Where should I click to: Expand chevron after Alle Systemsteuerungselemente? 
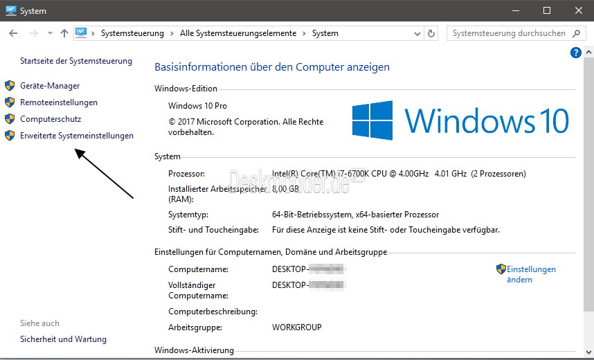[x=304, y=34]
